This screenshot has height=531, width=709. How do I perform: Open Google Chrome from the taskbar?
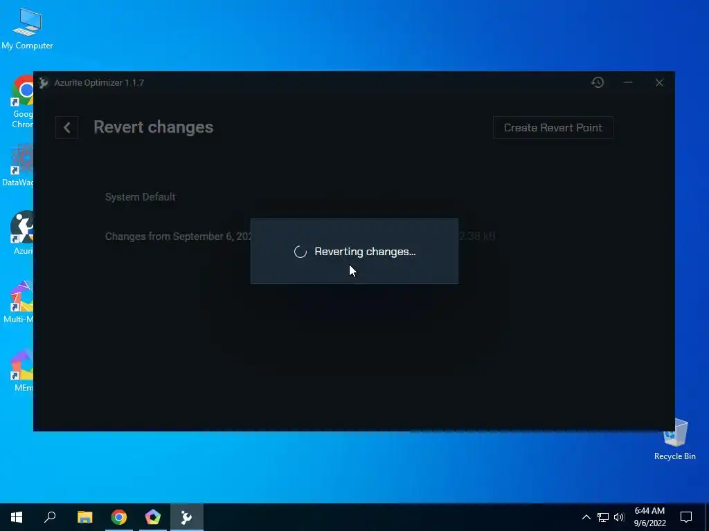tap(119, 517)
